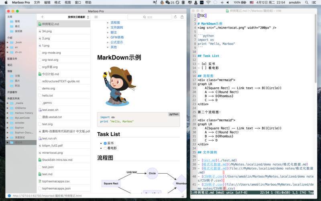Expand the octodex folder triangle

8,123
